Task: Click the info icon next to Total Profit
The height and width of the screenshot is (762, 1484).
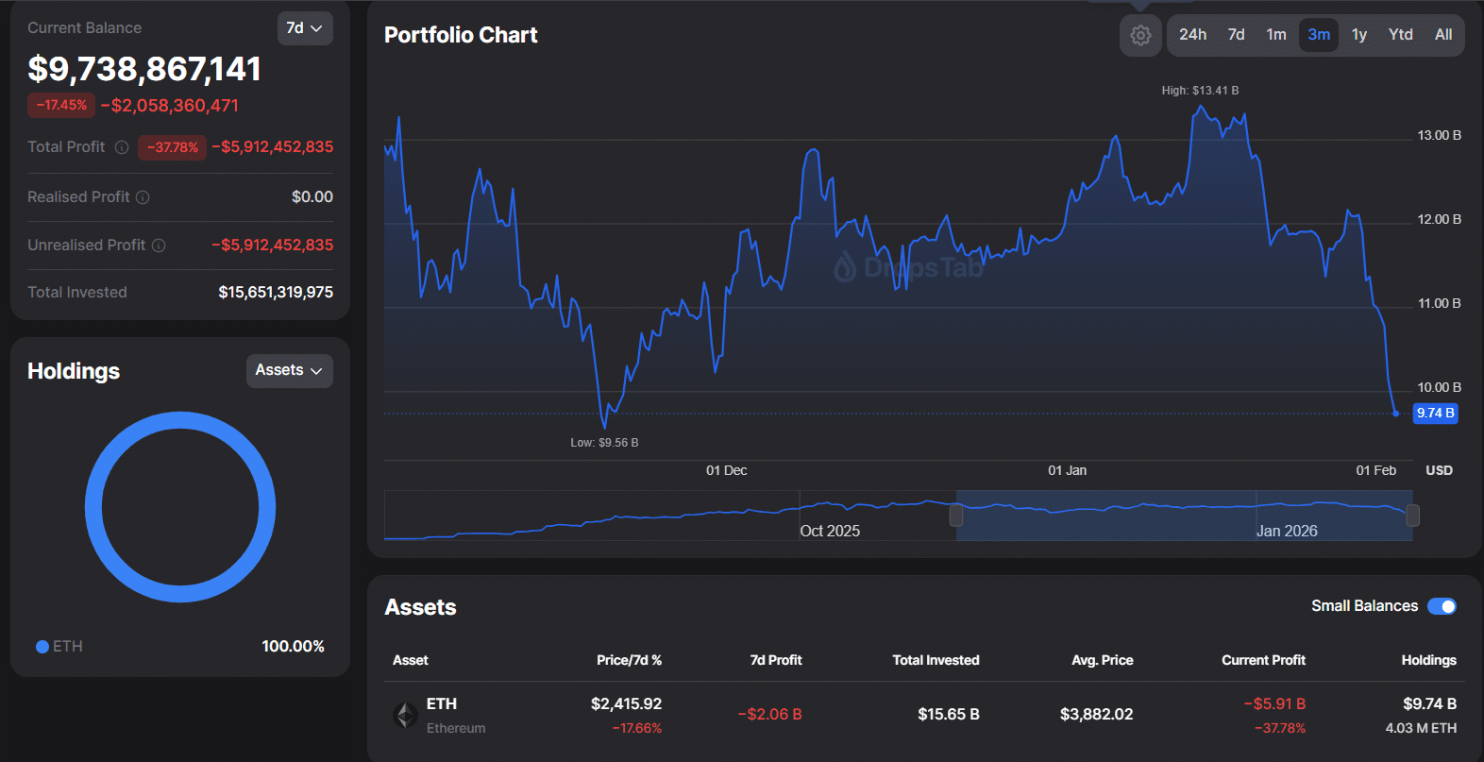Action: coord(122,147)
